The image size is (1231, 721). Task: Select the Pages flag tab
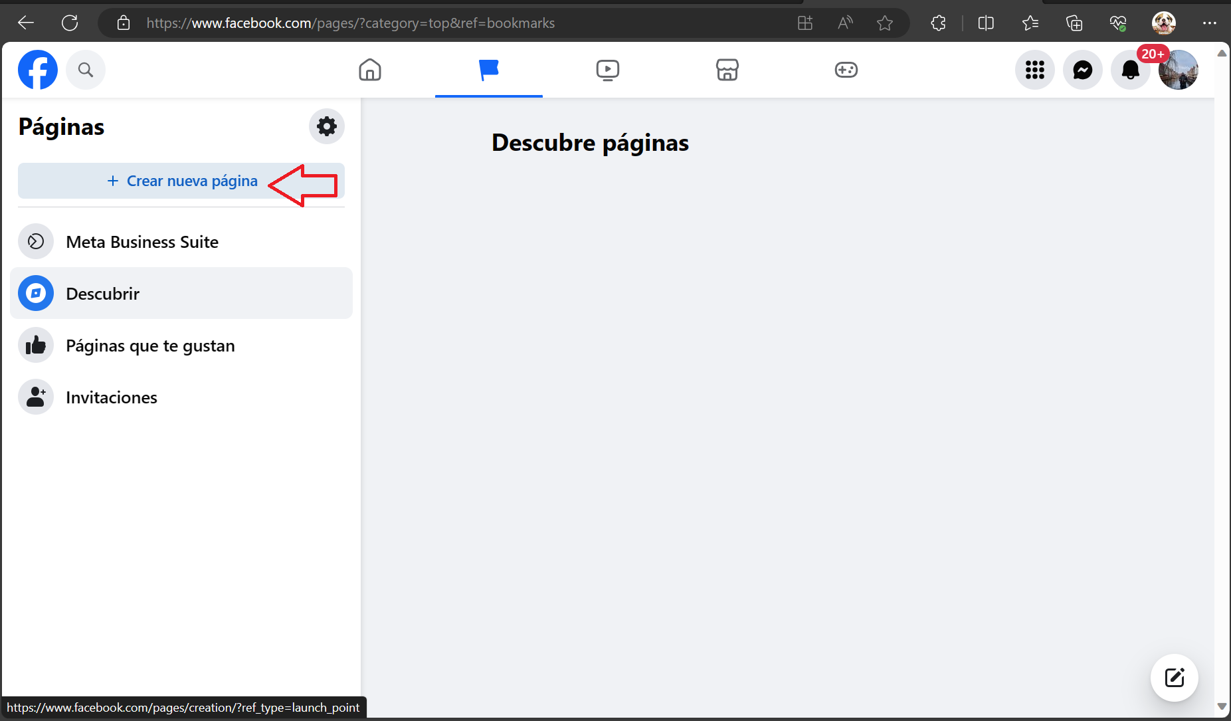tap(488, 70)
